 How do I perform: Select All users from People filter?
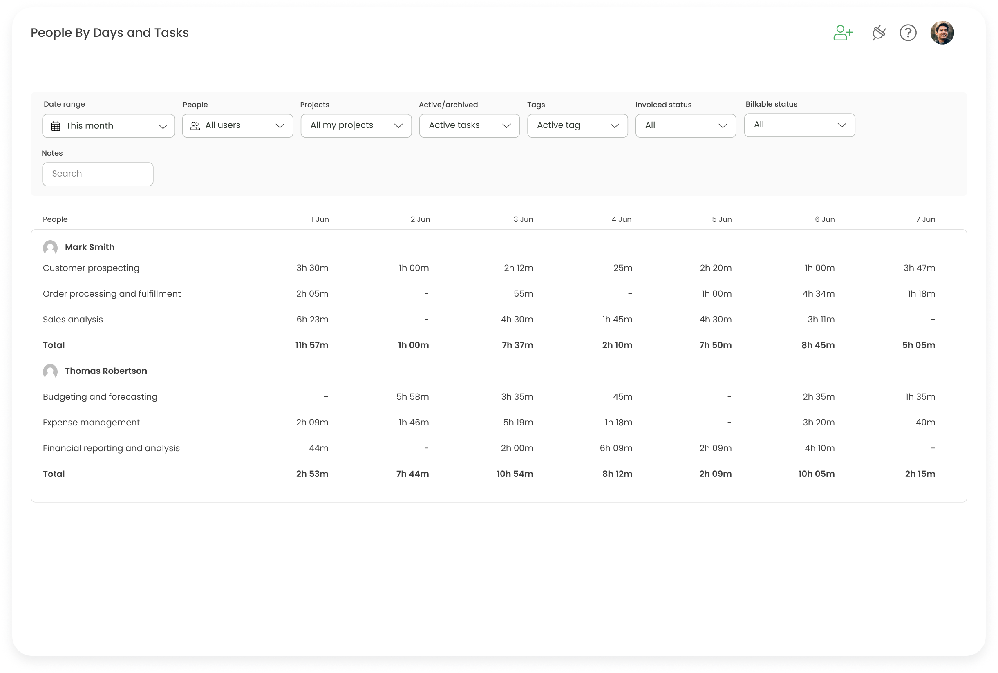237,125
